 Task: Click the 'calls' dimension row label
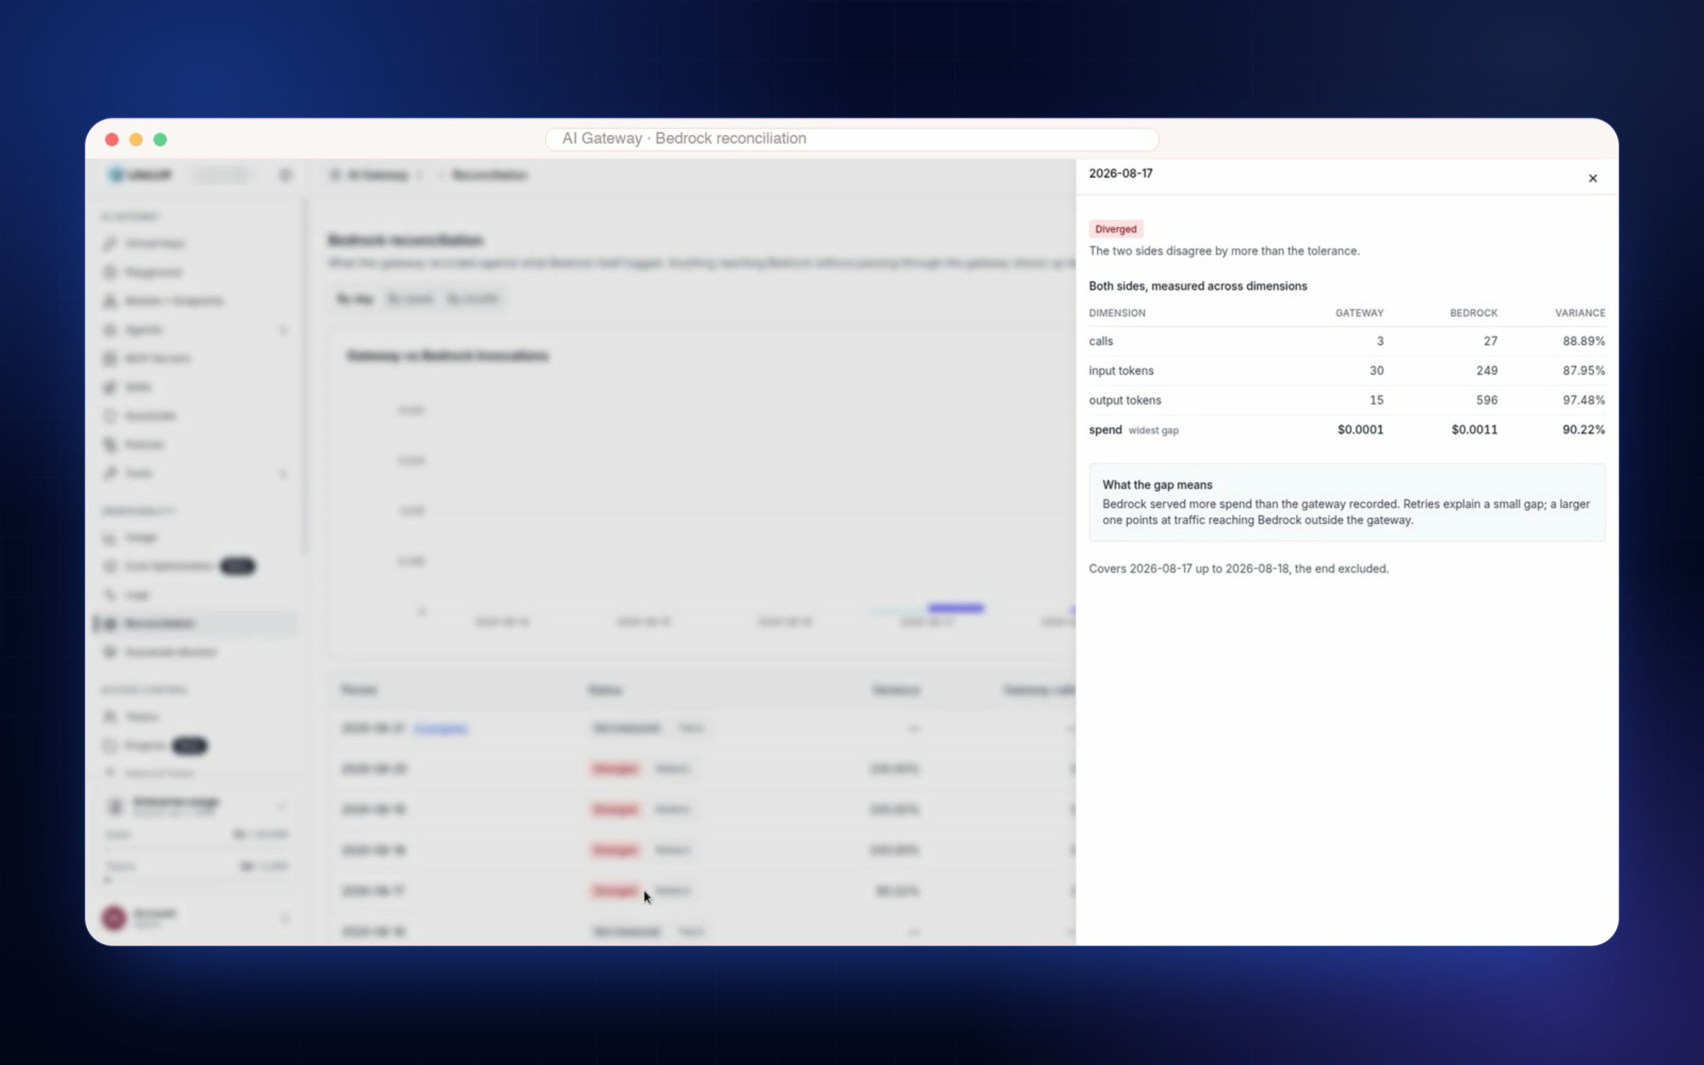click(1101, 341)
